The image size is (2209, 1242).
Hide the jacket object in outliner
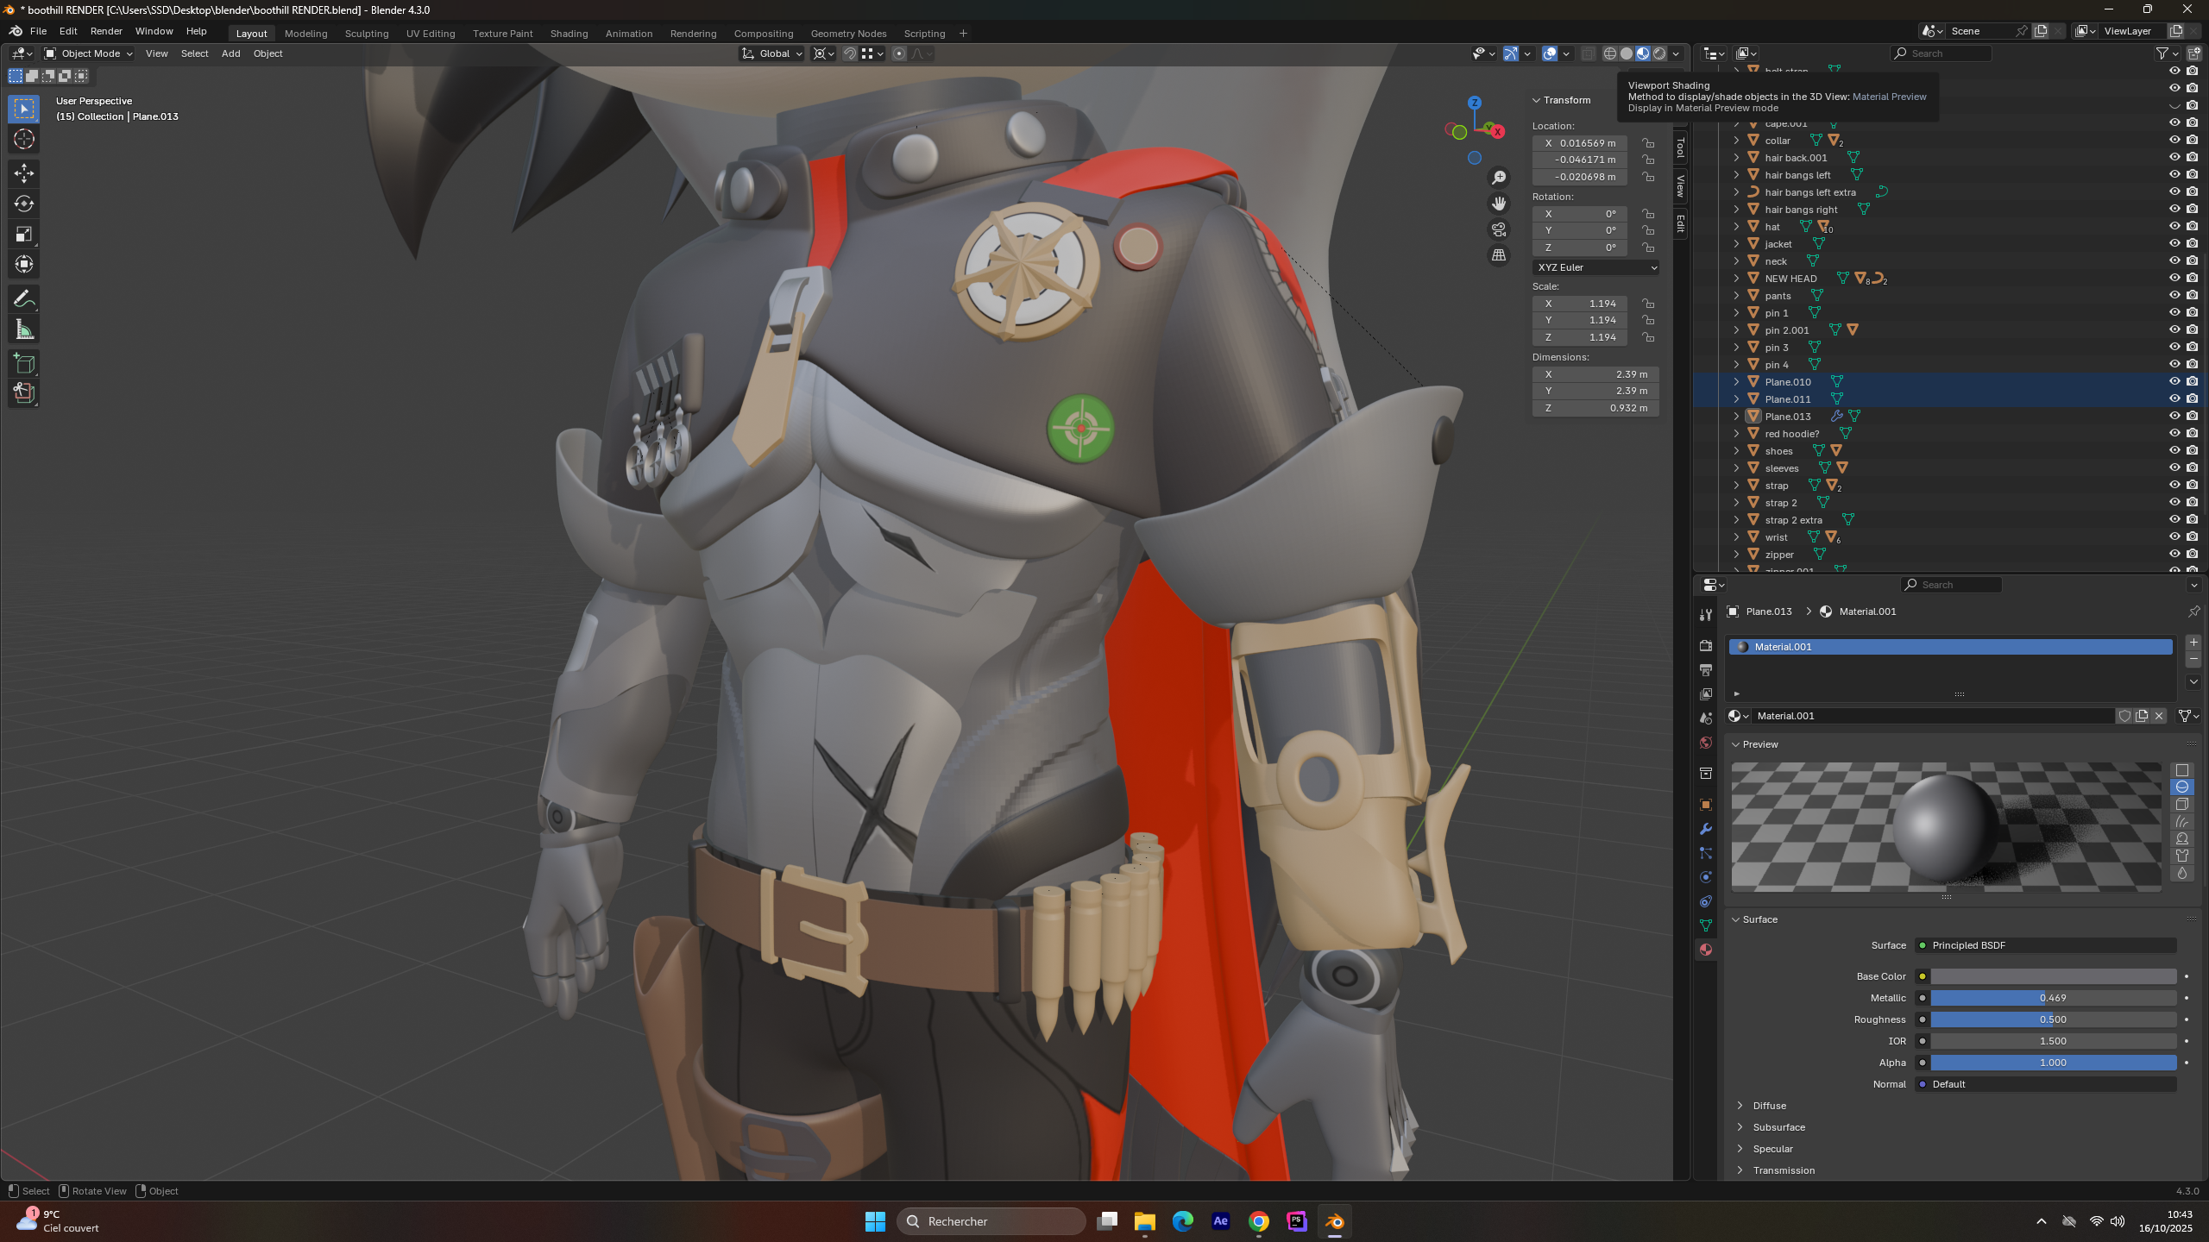(2174, 244)
